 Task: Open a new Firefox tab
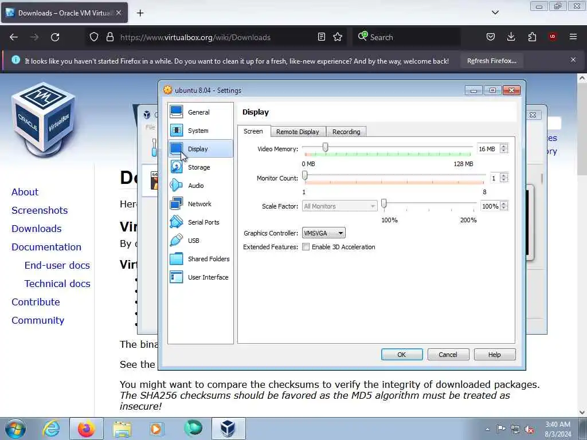(140, 13)
